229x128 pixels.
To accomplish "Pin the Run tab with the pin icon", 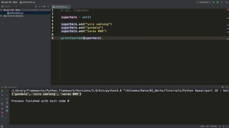I will tap(2, 108).
